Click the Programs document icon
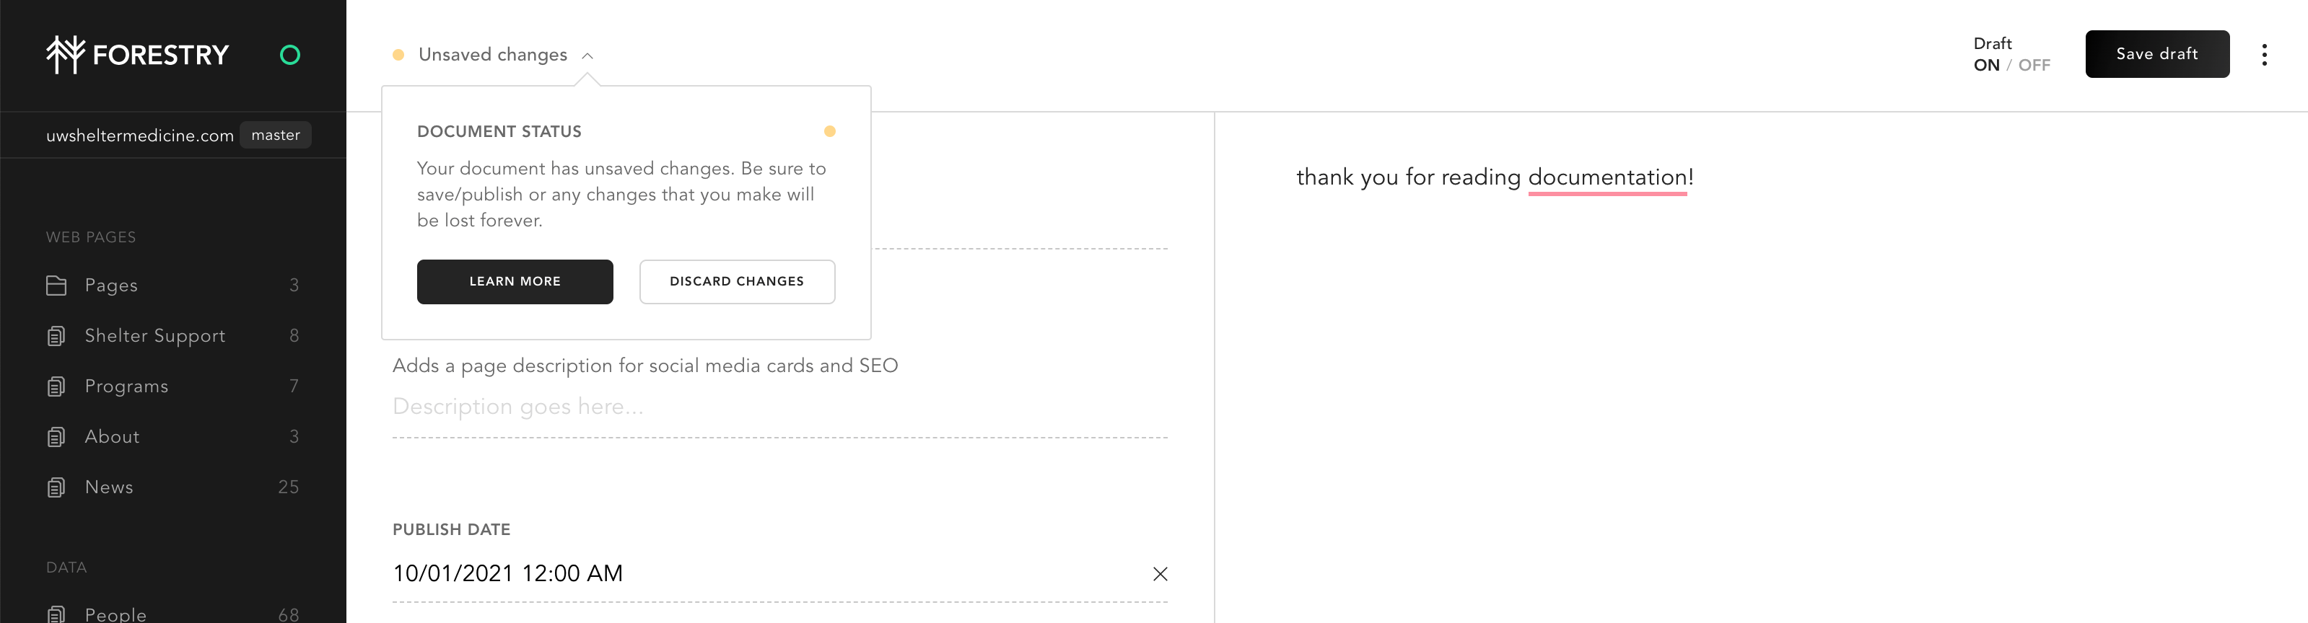This screenshot has height=623, width=2308. (56, 386)
